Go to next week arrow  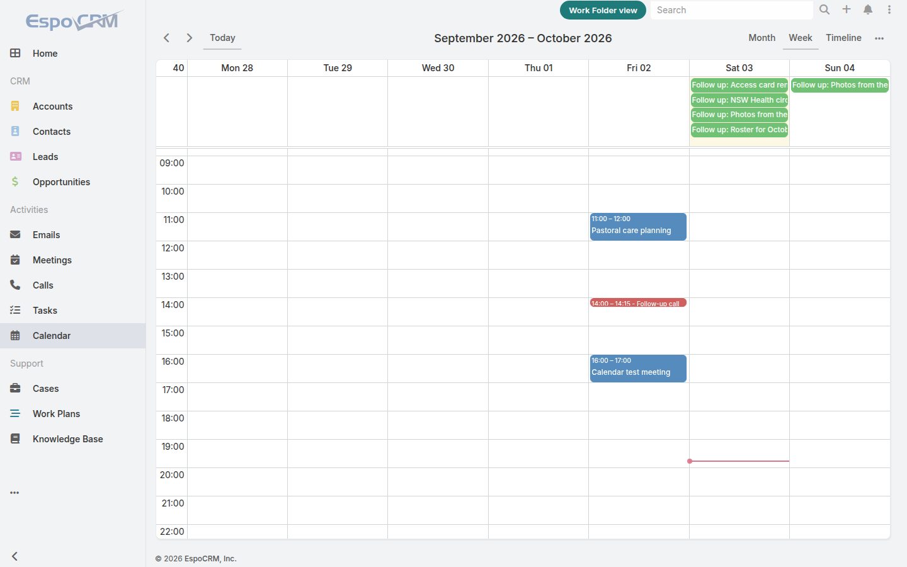coord(189,38)
